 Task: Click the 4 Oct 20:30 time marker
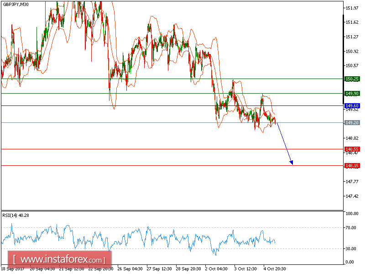click(x=275, y=269)
